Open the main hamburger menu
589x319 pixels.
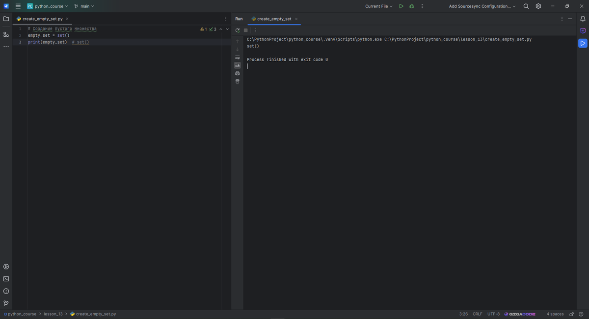click(18, 6)
